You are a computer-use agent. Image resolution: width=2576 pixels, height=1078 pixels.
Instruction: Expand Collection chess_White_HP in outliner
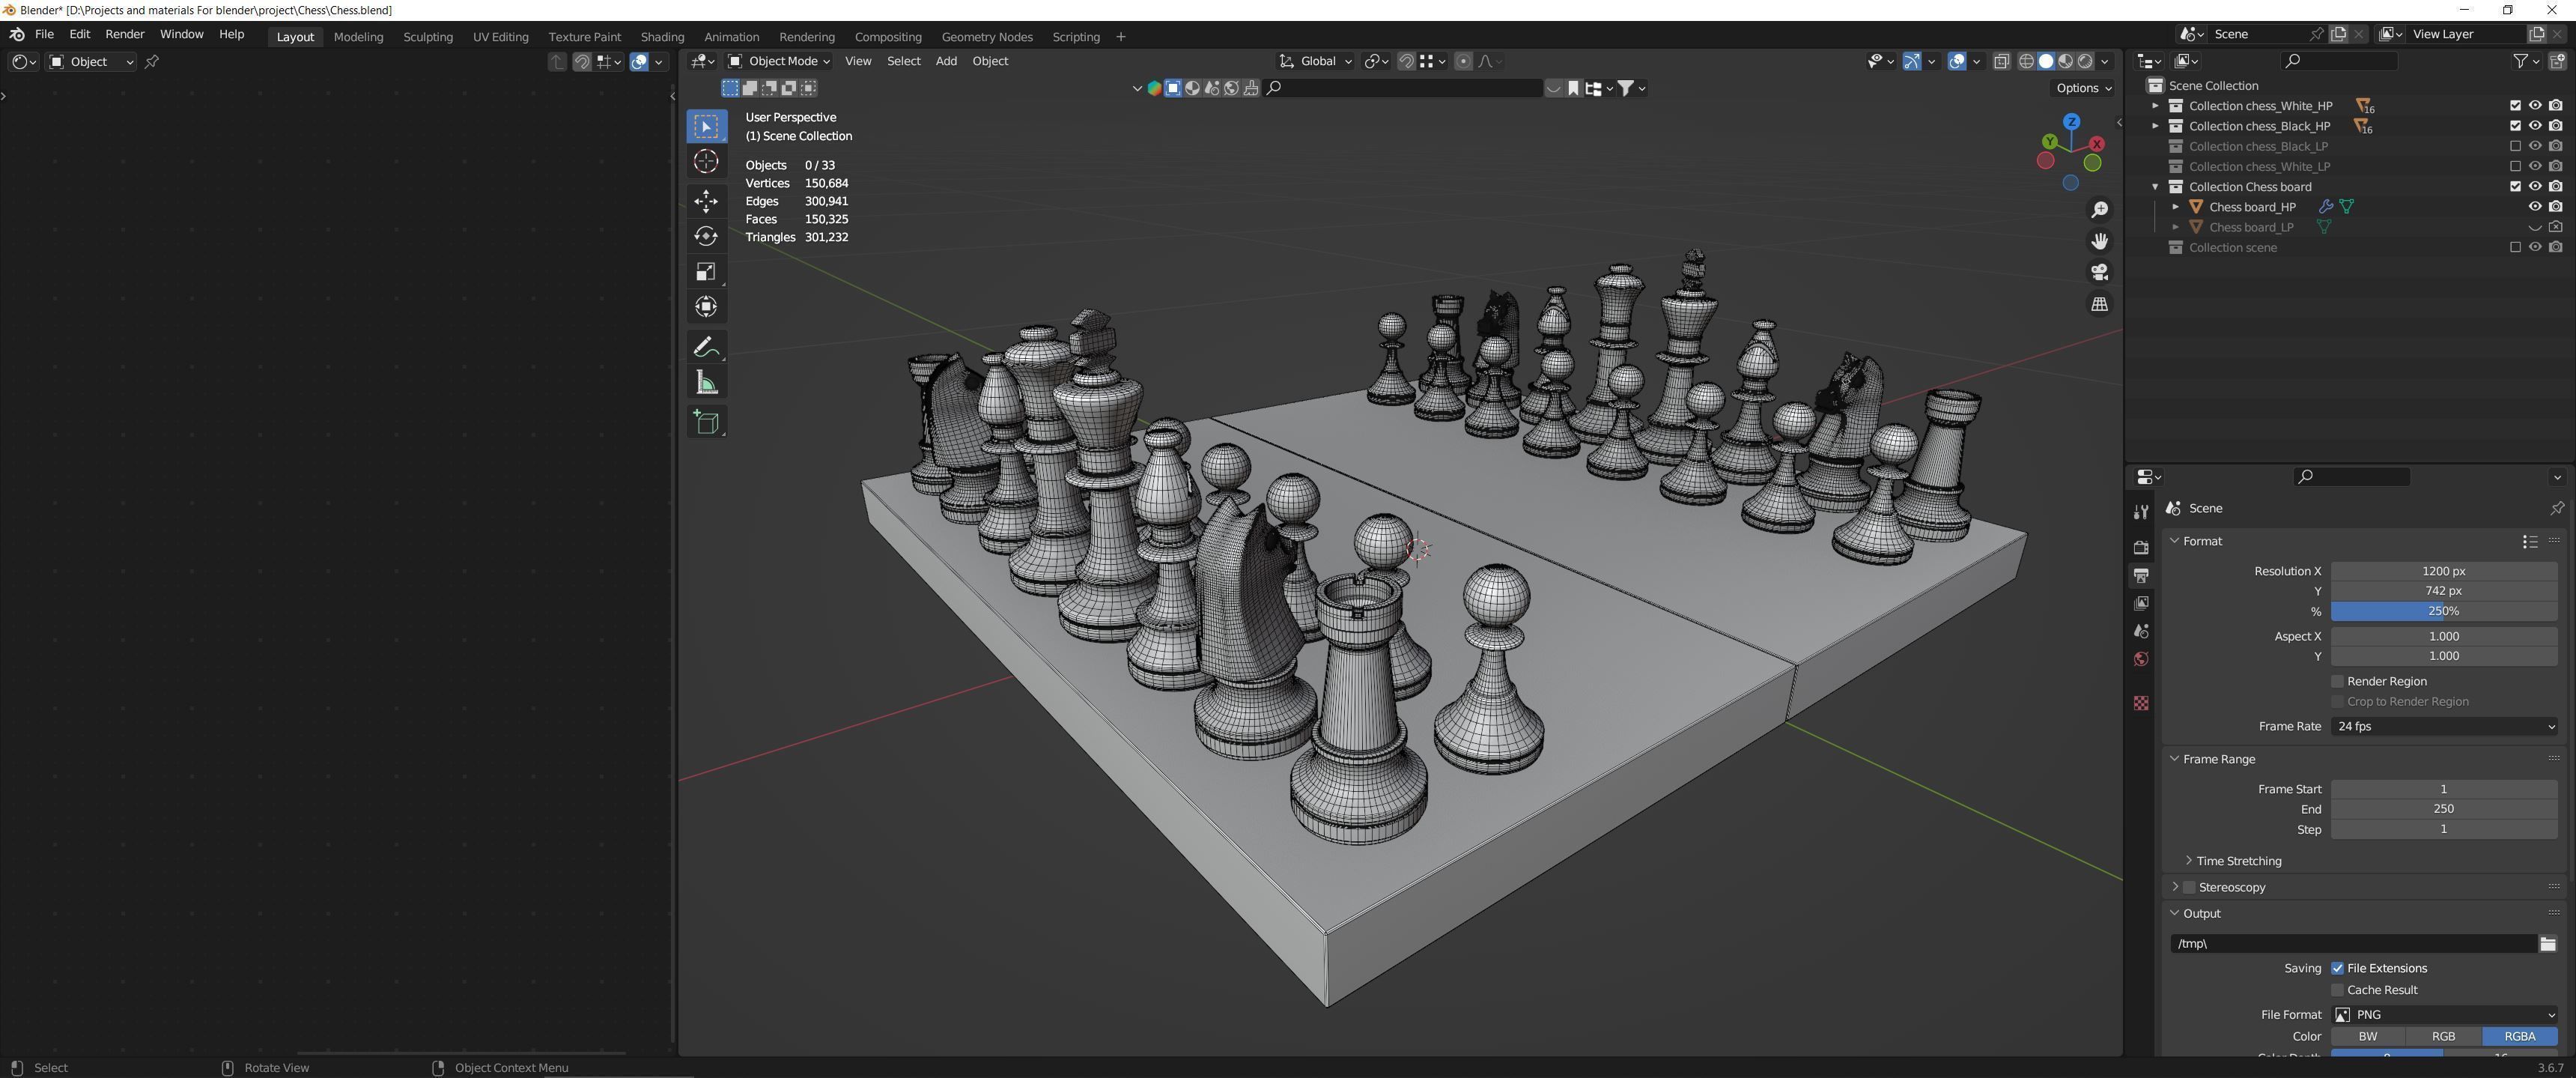(x=2155, y=105)
